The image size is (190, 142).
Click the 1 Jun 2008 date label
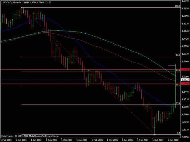pos(173,140)
